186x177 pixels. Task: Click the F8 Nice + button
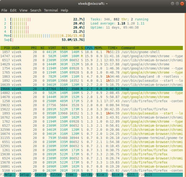tap(116, 175)
